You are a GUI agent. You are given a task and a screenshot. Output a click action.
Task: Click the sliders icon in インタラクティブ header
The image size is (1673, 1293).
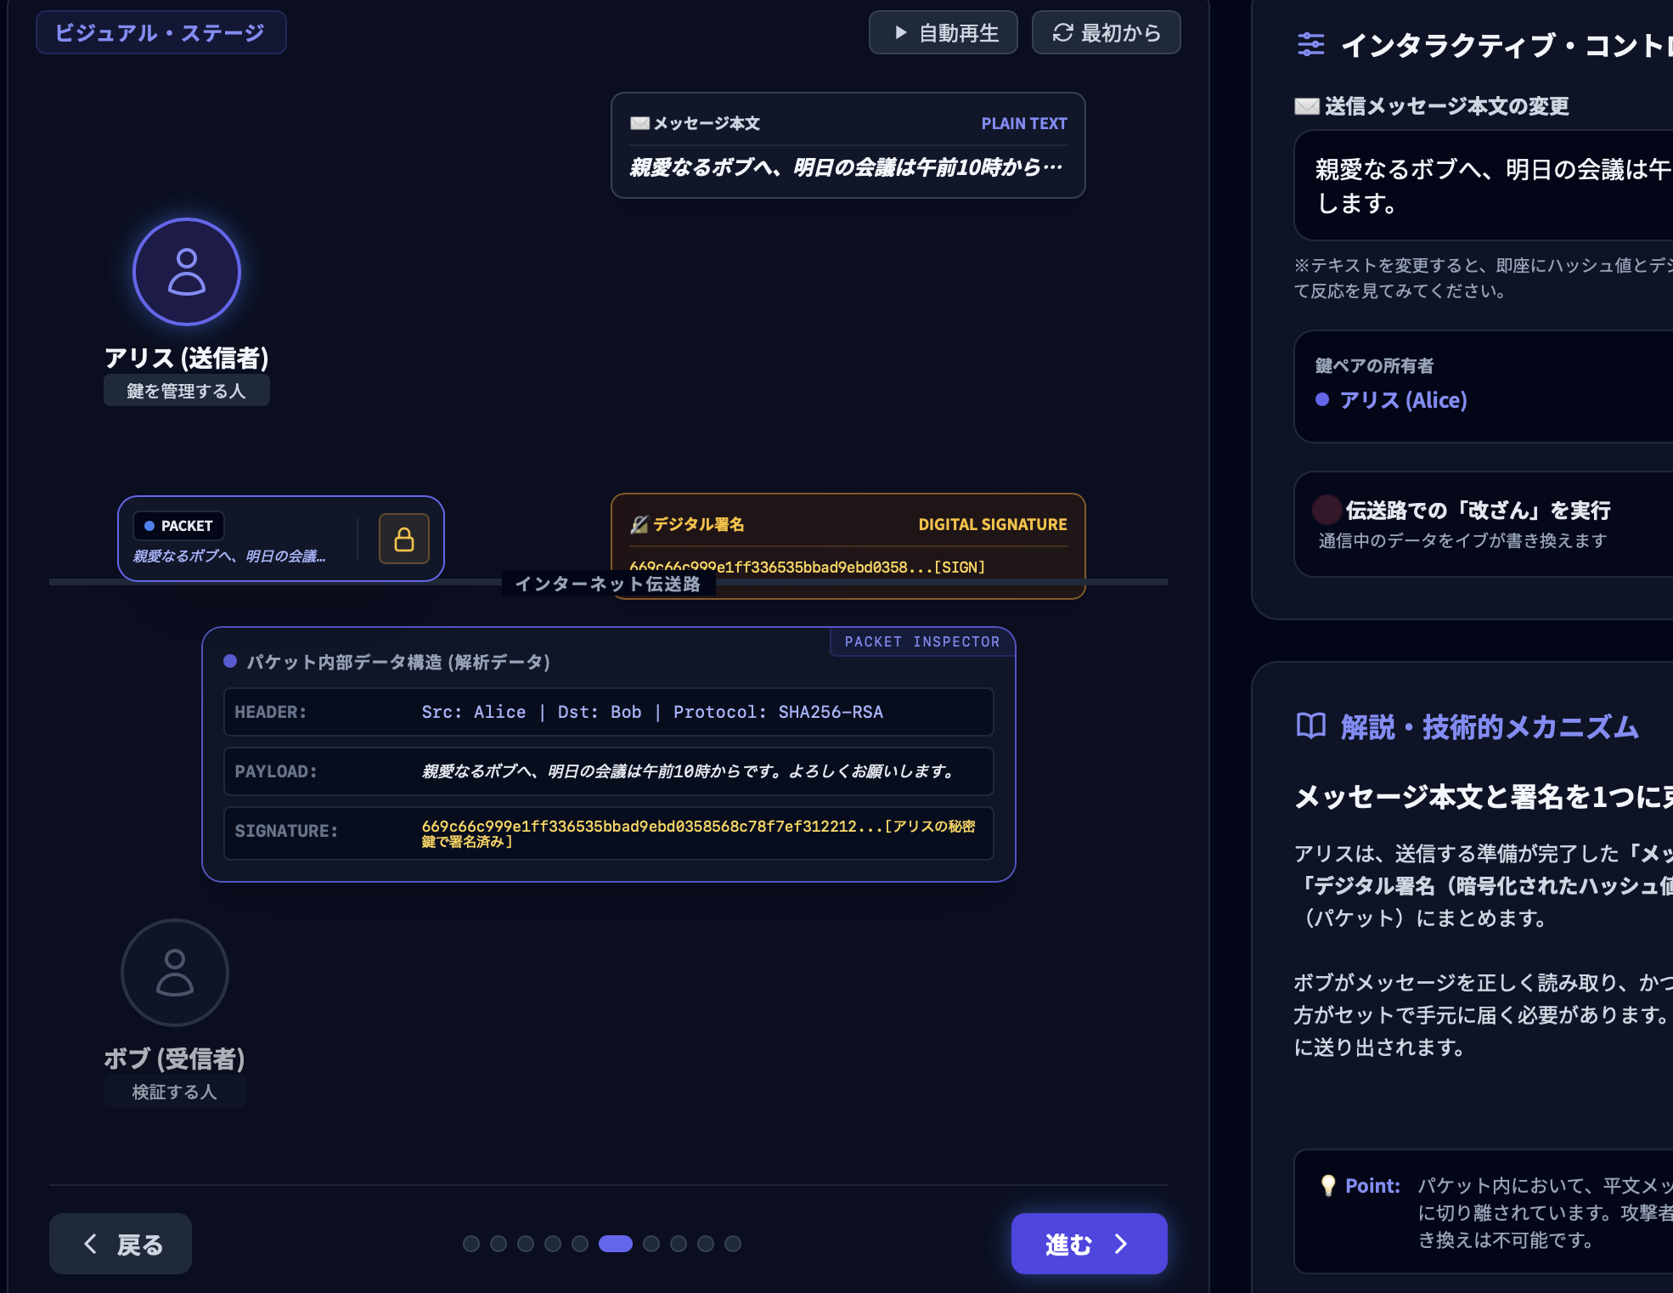1311,44
